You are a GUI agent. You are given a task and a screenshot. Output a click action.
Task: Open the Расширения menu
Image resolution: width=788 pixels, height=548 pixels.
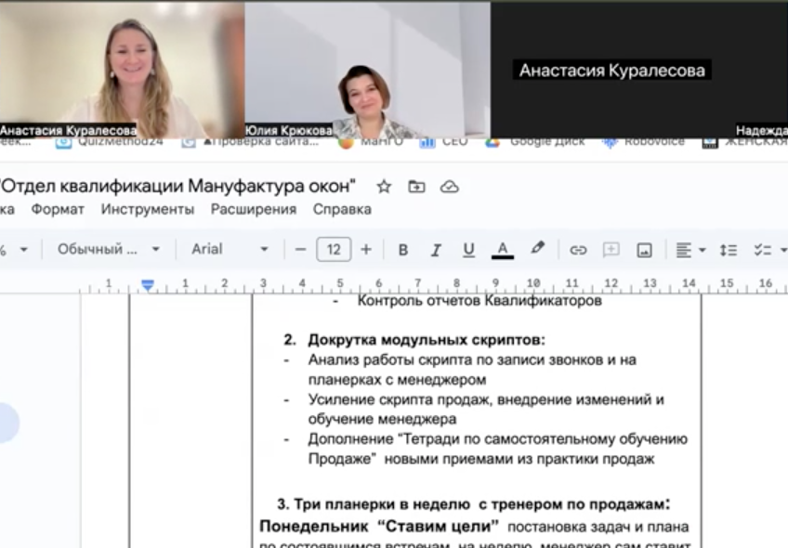click(x=254, y=209)
